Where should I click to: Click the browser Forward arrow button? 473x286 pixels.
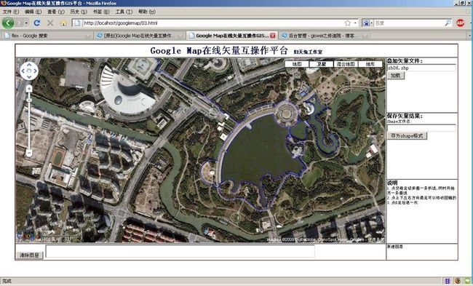pos(20,23)
